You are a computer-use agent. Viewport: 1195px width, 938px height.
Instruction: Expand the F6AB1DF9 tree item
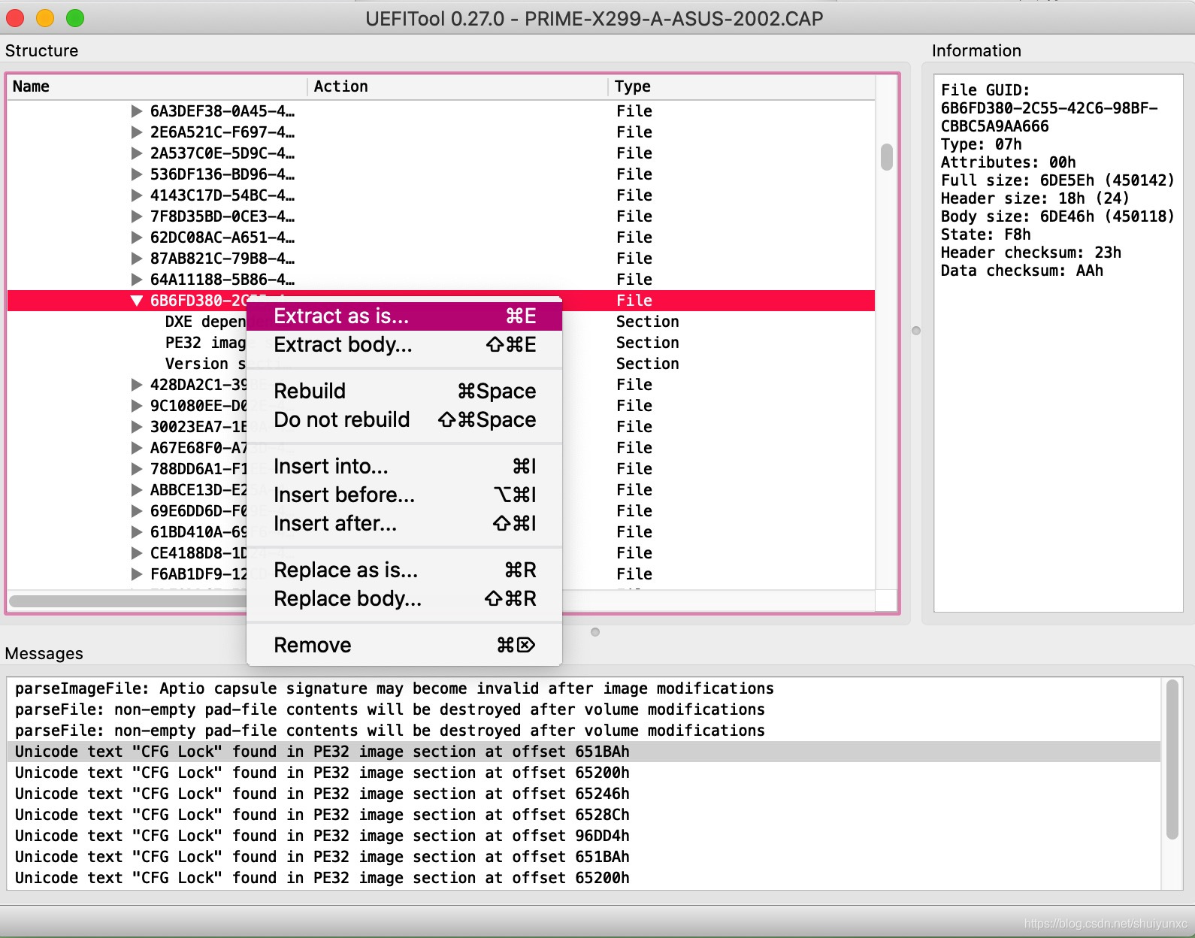point(137,574)
